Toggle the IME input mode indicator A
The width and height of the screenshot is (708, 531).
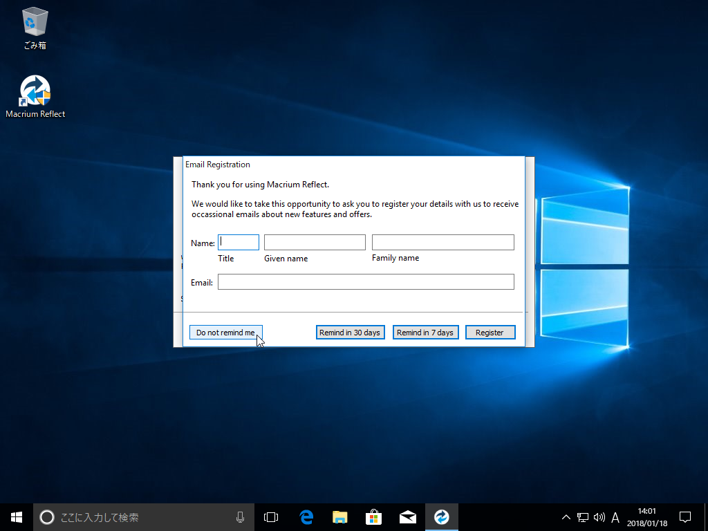(x=615, y=517)
